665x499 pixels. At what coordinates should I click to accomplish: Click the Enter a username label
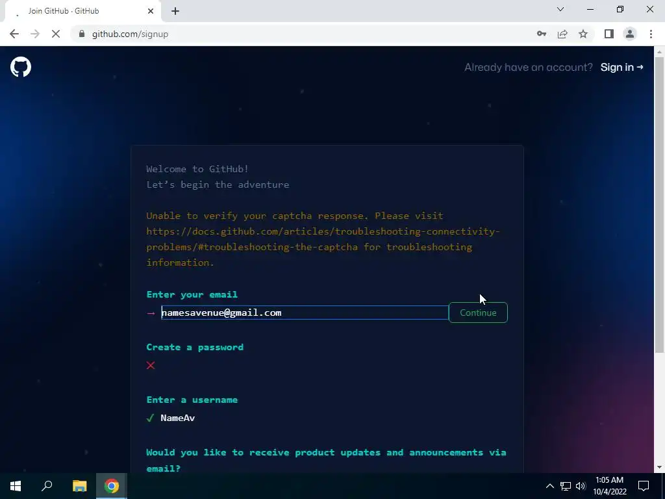pyautogui.click(x=192, y=400)
